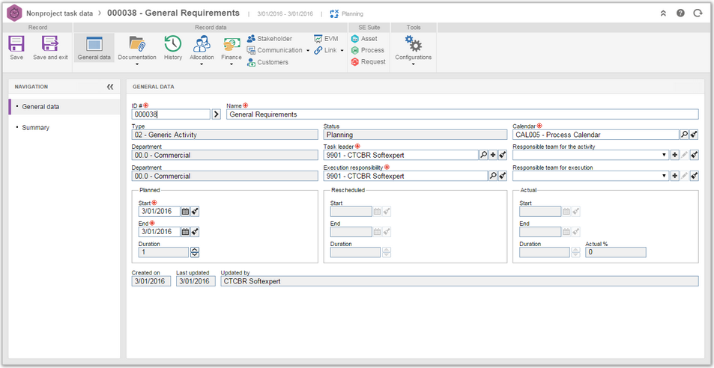
Task: Click the Task leader search magnifier icon
Action: click(483, 155)
